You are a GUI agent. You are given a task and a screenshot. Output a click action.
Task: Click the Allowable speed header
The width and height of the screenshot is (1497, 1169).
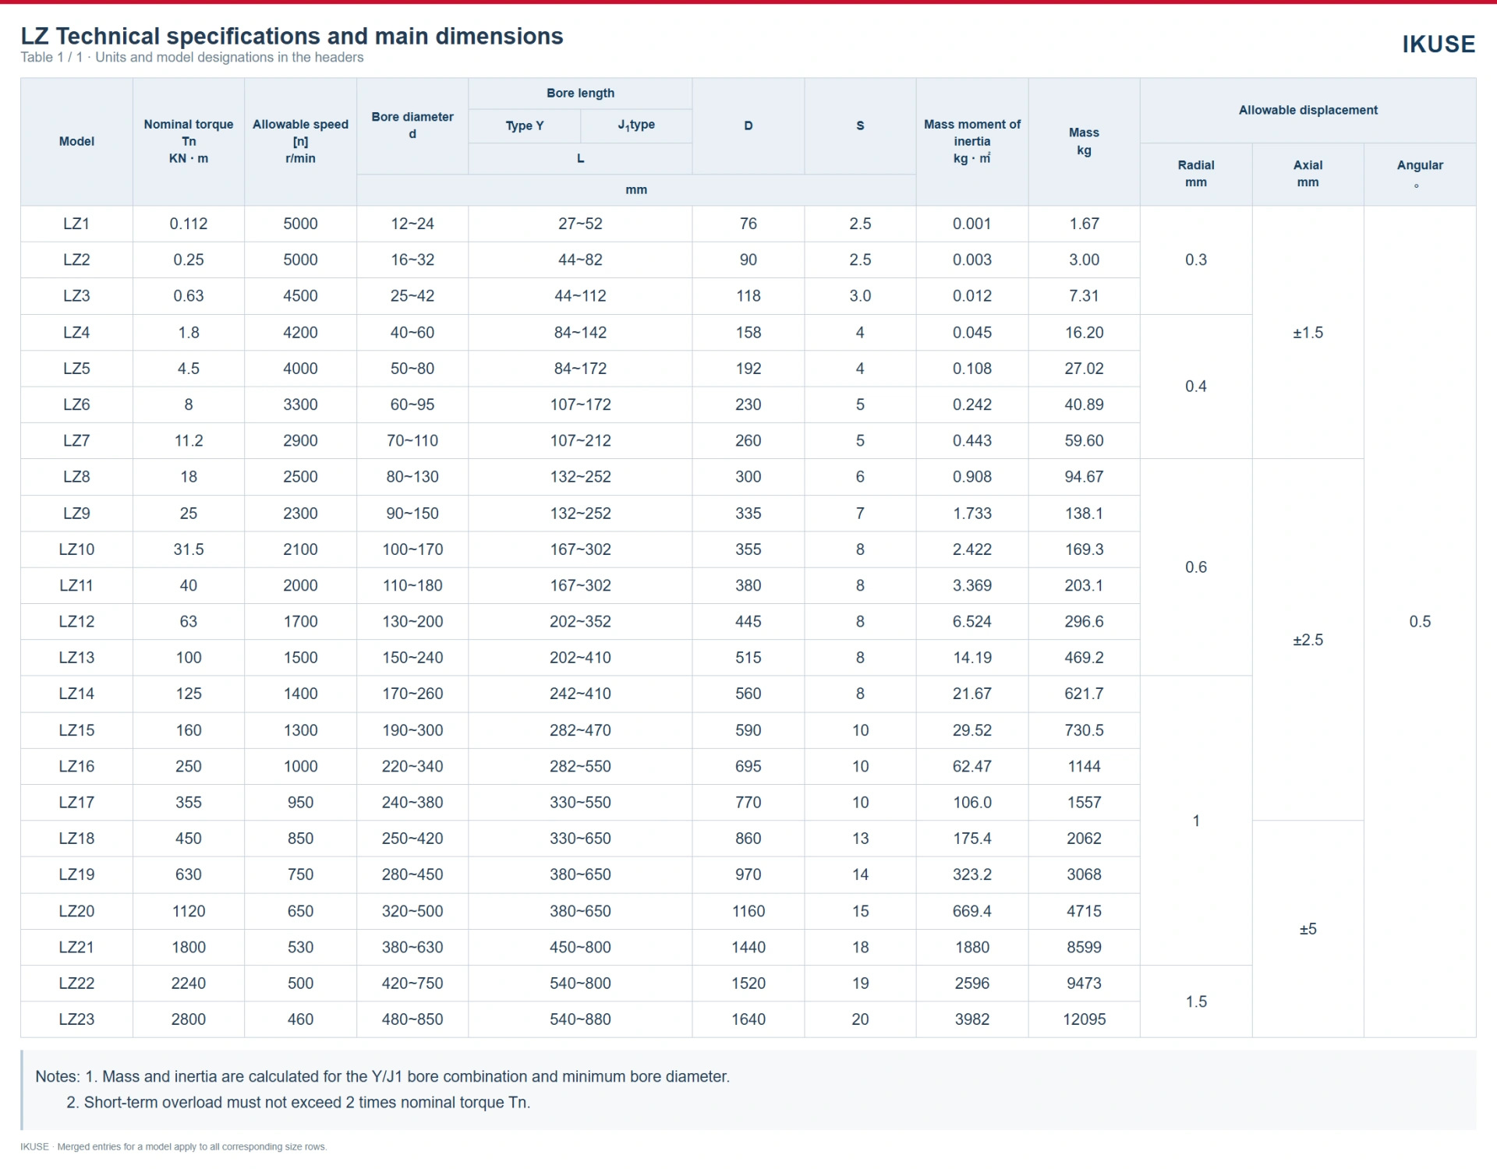point(300,142)
